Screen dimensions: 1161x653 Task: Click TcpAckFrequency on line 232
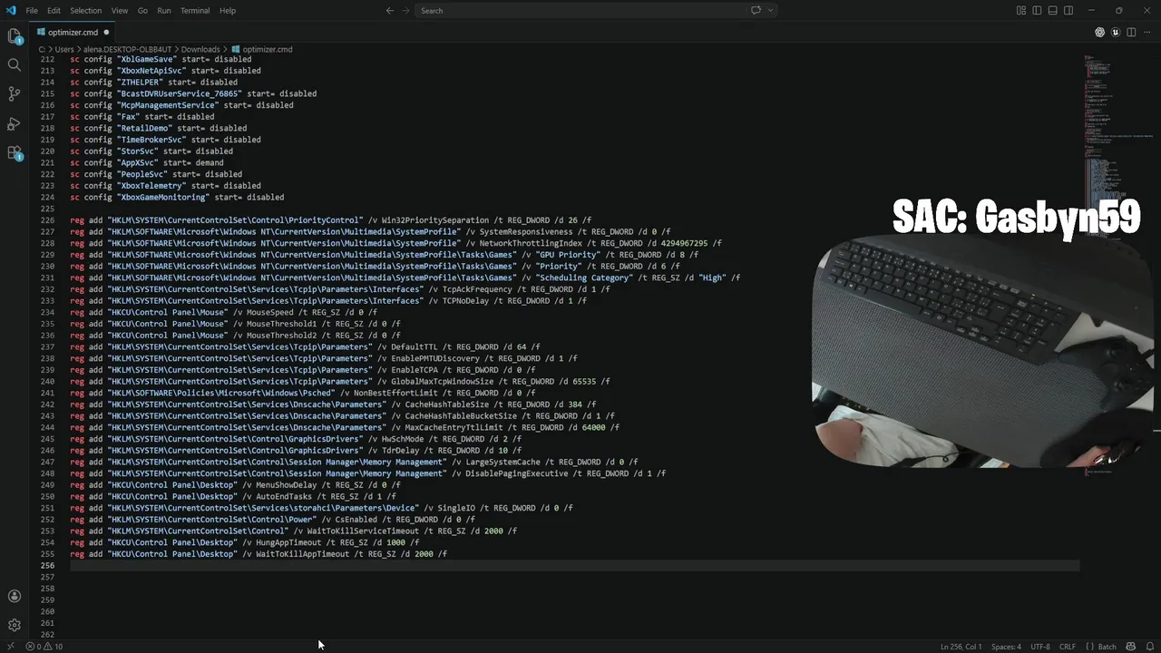(477, 289)
